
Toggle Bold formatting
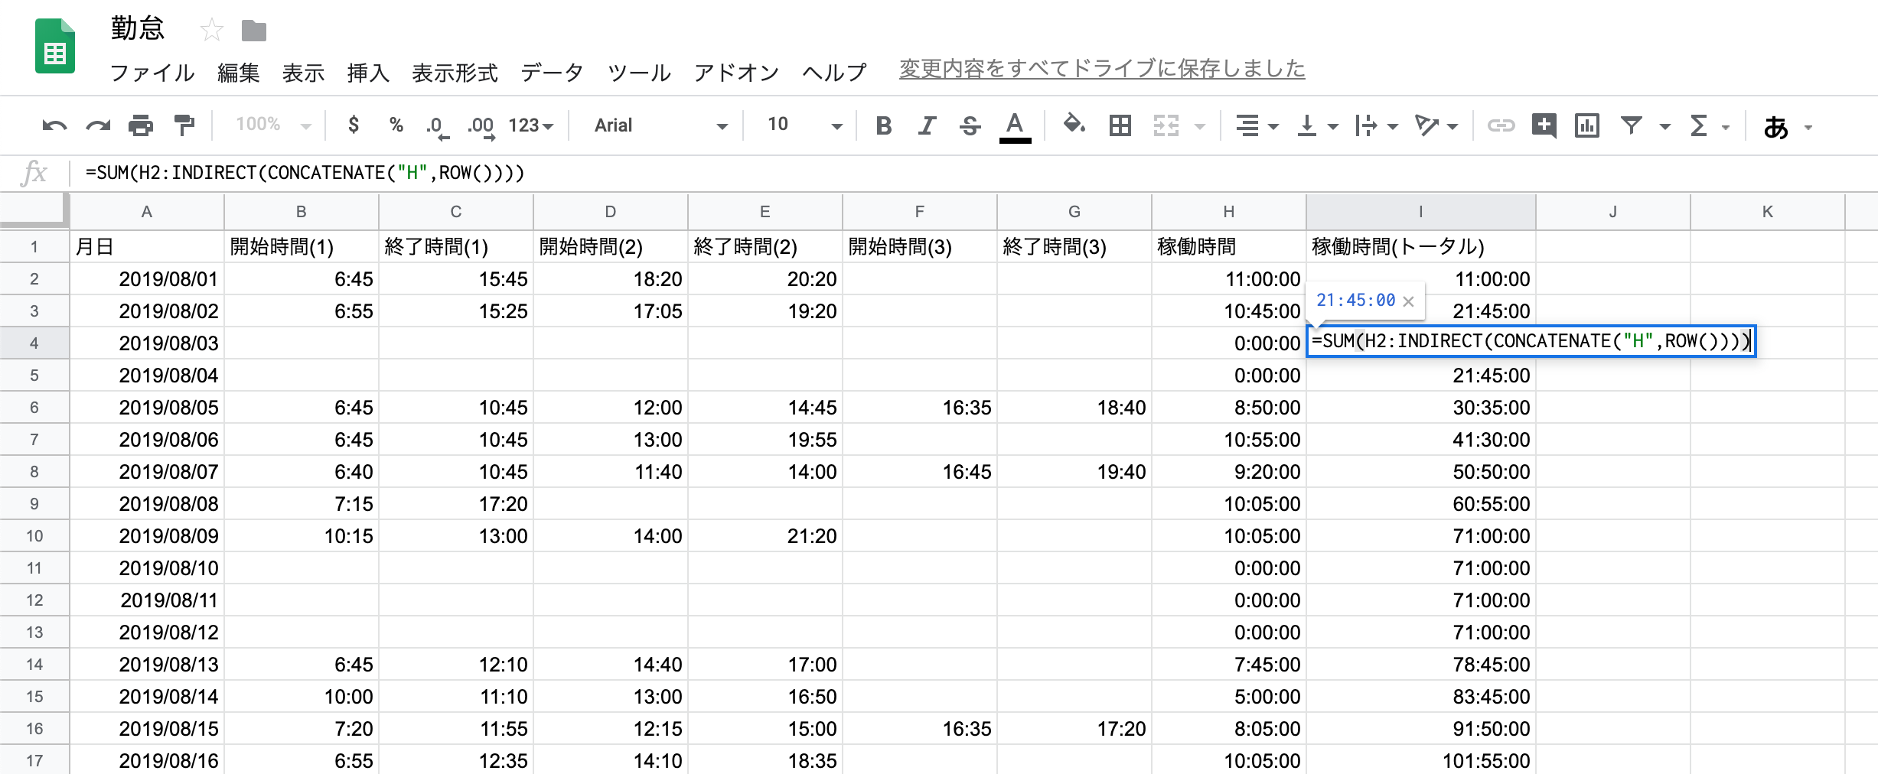[x=884, y=125]
